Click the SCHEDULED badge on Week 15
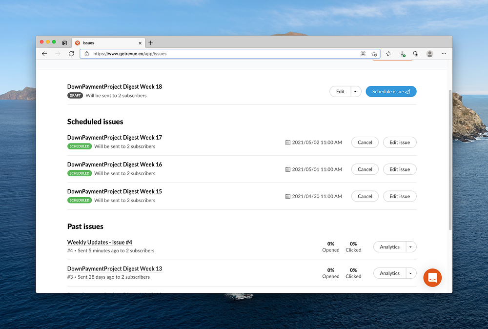 [x=80, y=200]
